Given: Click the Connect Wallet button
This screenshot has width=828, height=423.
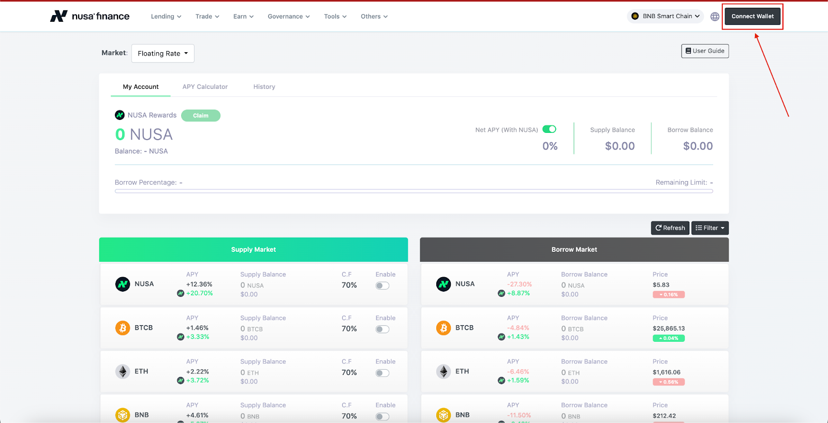Looking at the screenshot, I should [752, 17].
